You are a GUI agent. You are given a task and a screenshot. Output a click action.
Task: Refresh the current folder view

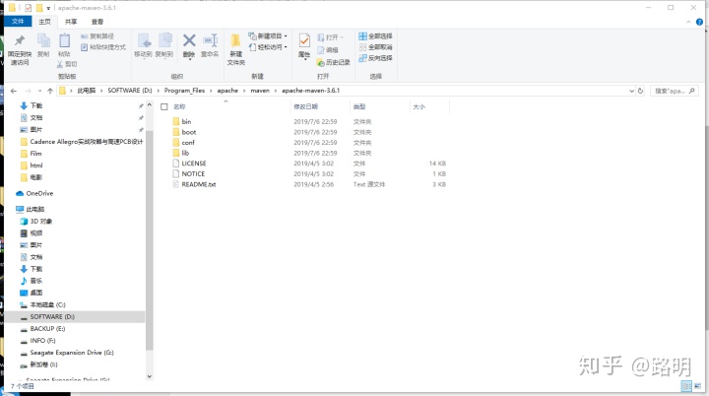[x=640, y=91]
